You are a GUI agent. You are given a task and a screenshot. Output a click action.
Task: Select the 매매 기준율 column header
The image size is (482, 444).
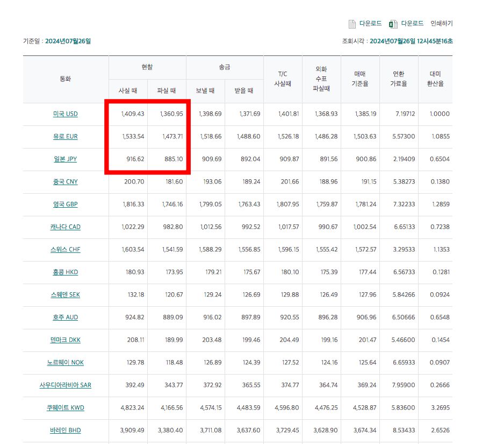click(x=360, y=79)
